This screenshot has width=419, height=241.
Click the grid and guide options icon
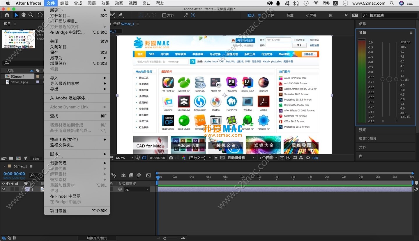[x=137, y=158]
